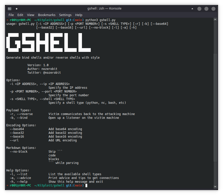Click the terminal cursor at the bottom prompt
Screen dimensions: 223x195
pyautogui.click(x=86, y=185)
